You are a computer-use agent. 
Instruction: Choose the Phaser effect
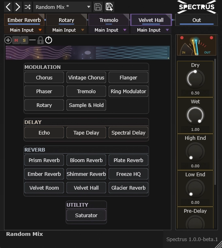tap(44, 91)
